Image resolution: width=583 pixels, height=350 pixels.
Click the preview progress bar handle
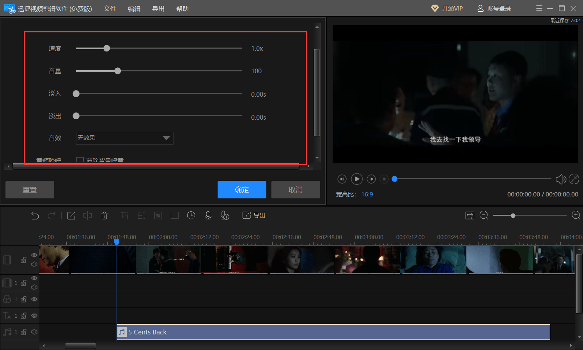[395, 179]
